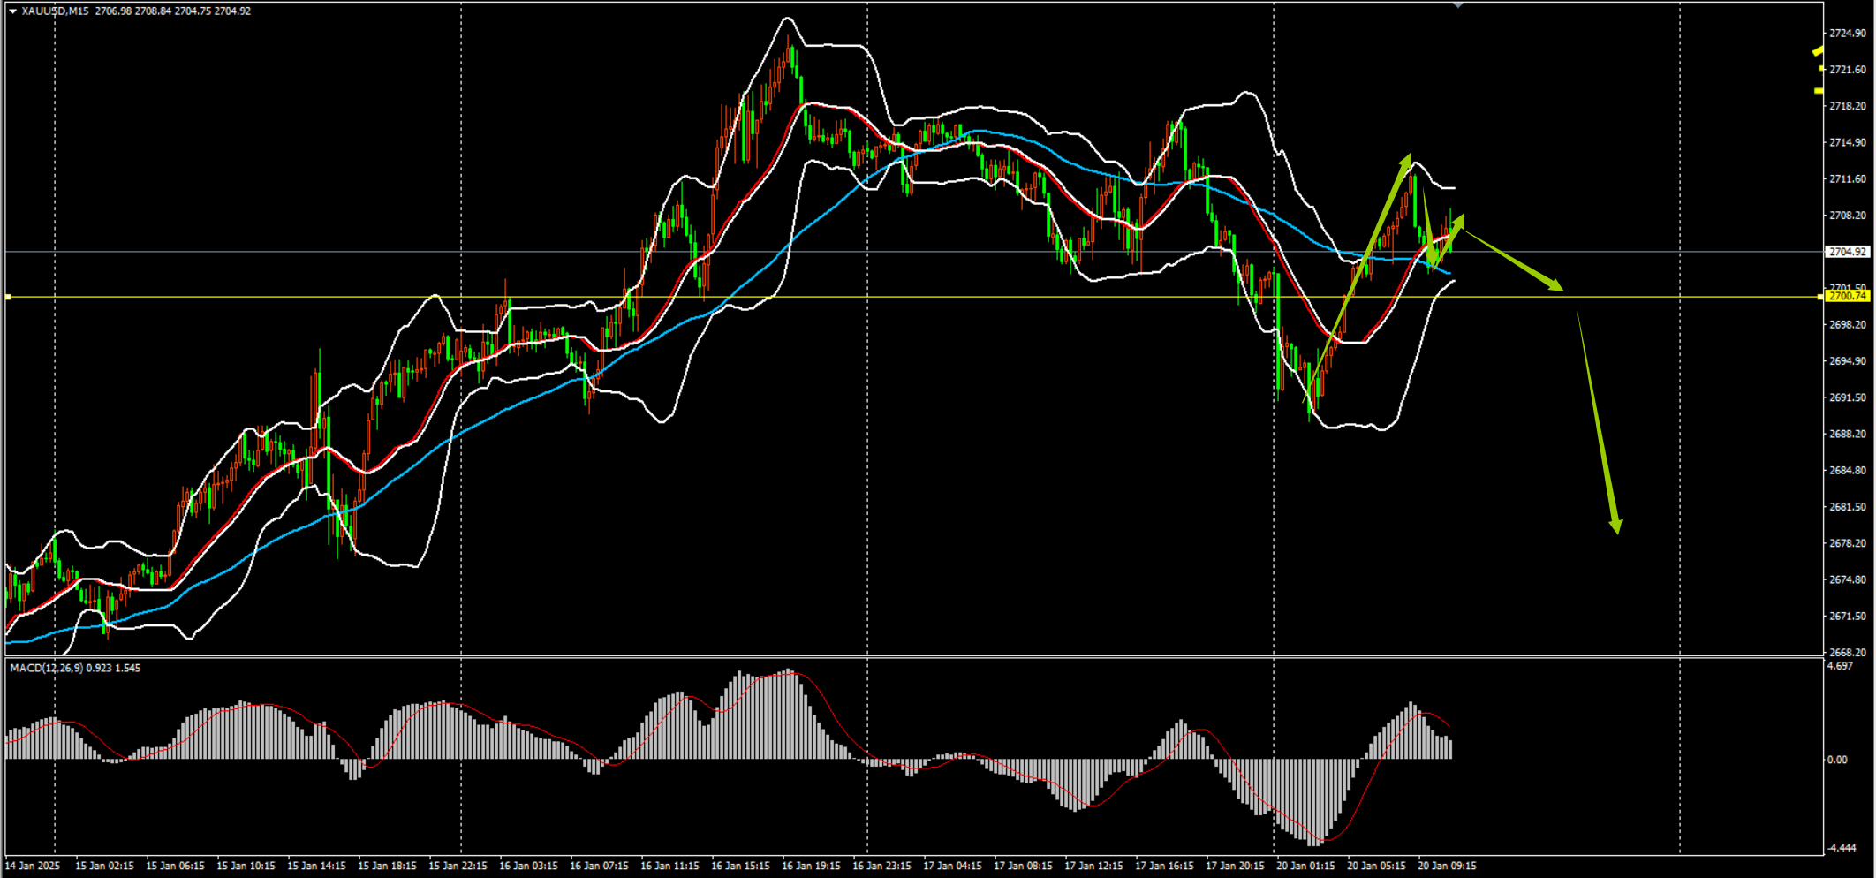Viewport: 1876px width, 878px height.
Task: Click the 14 Jan 2025 date label
Action: (34, 866)
